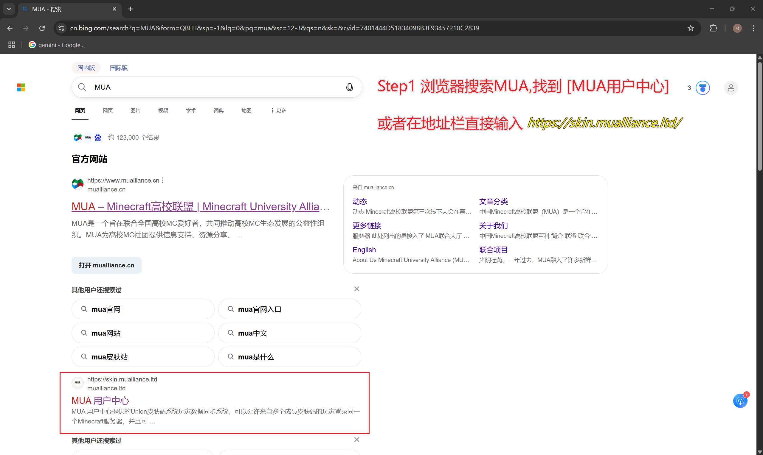Image resolution: width=763 pixels, height=455 pixels.
Task: Select the 国内版 search mode
Action: pos(86,68)
